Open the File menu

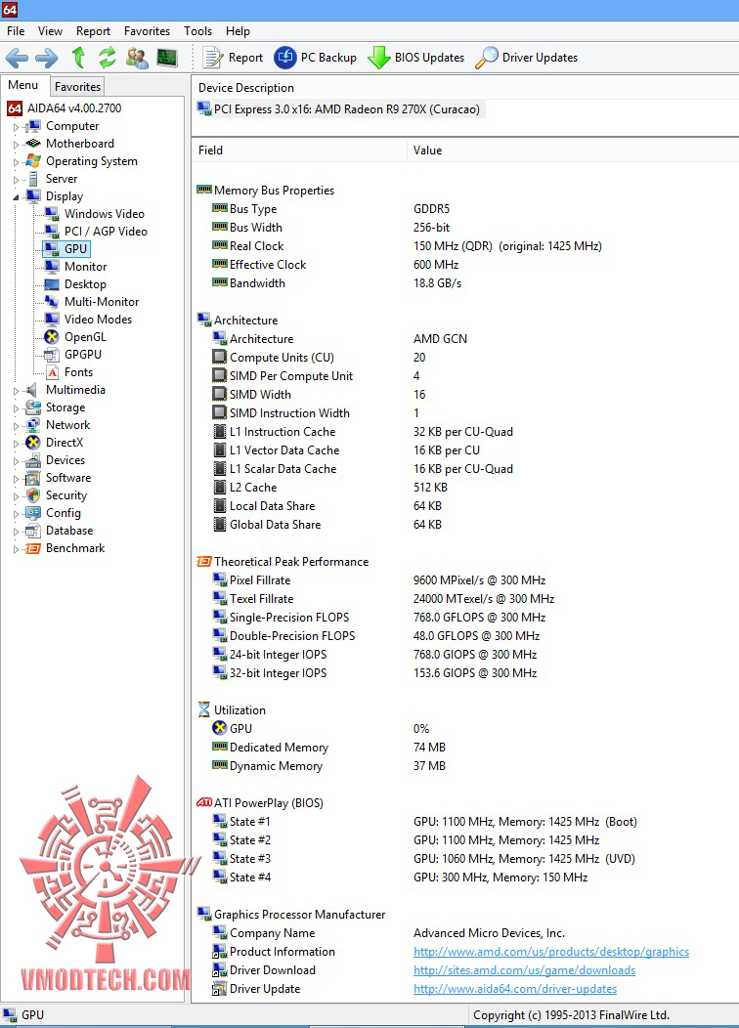click(x=16, y=31)
